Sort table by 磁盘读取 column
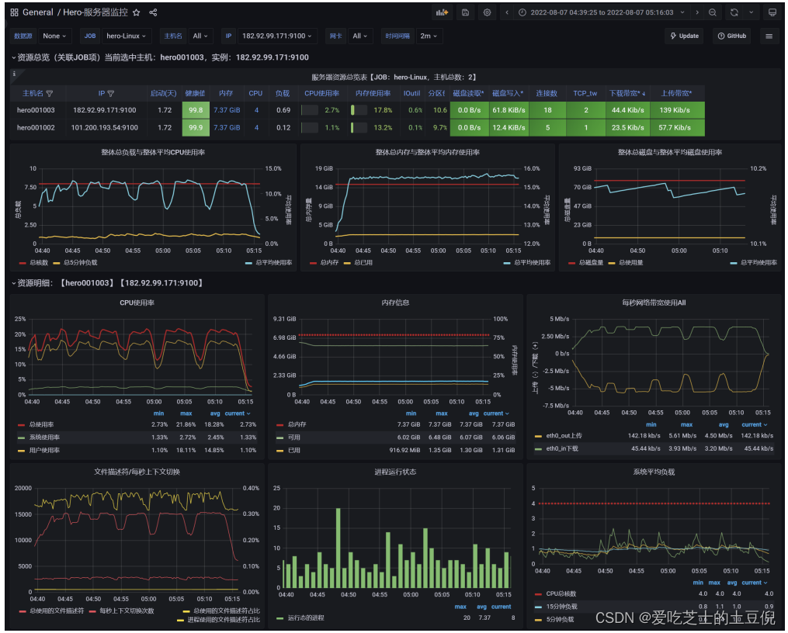The height and width of the screenshot is (633, 788). point(468,93)
